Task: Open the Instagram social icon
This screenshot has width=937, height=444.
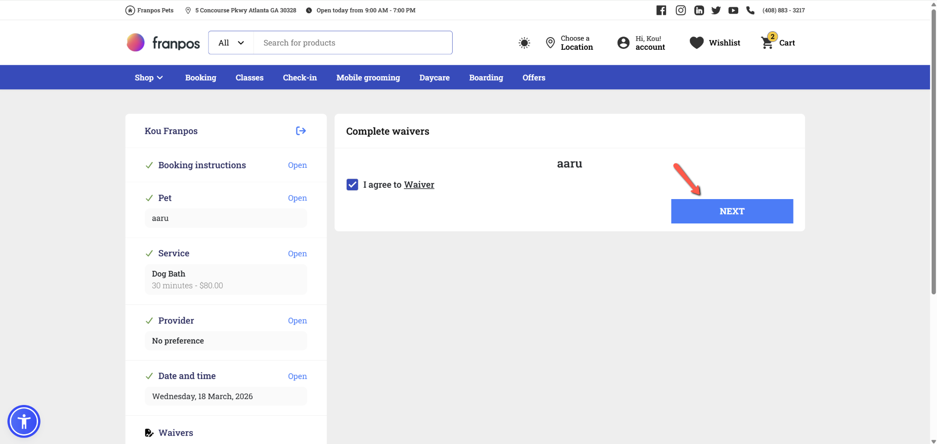Action: click(x=680, y=10)
